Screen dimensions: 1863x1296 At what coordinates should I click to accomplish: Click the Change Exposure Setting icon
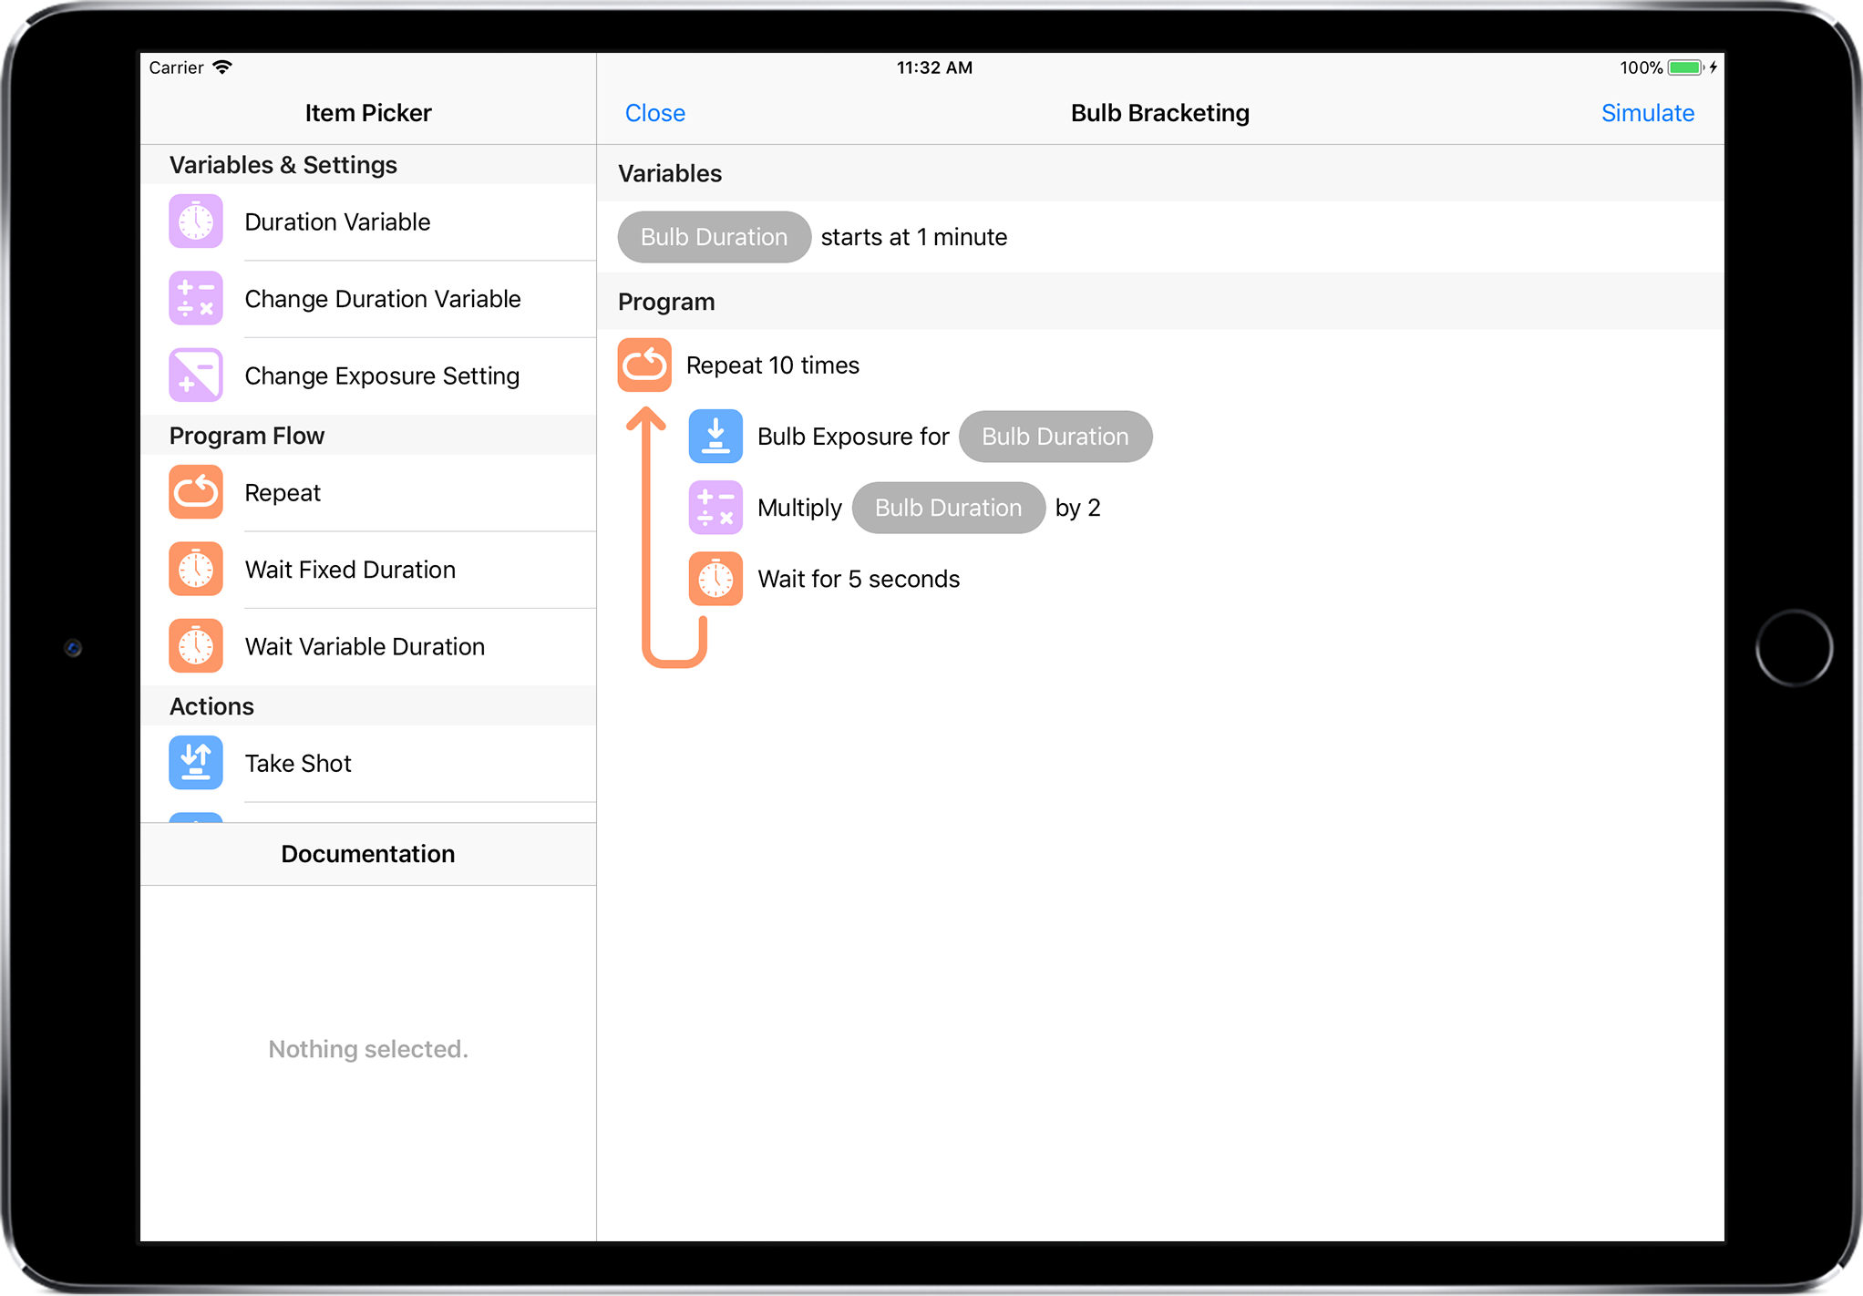[196, 375]
